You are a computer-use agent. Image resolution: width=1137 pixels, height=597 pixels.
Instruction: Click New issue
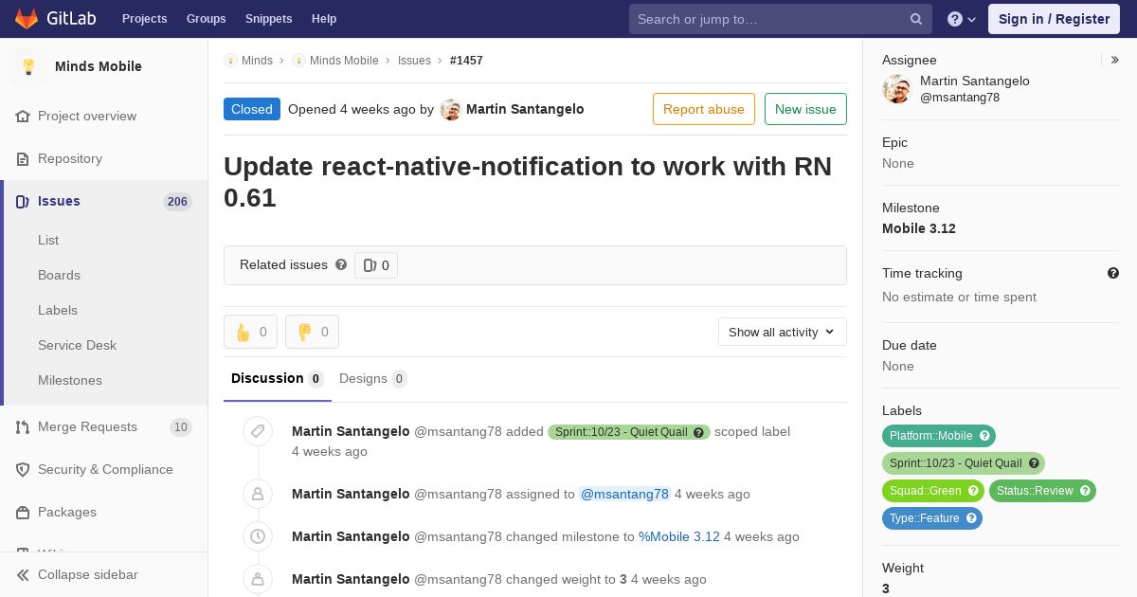point(805,109)
